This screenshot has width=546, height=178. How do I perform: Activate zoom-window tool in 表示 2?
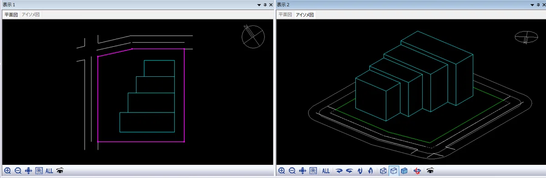coord(313,171)
